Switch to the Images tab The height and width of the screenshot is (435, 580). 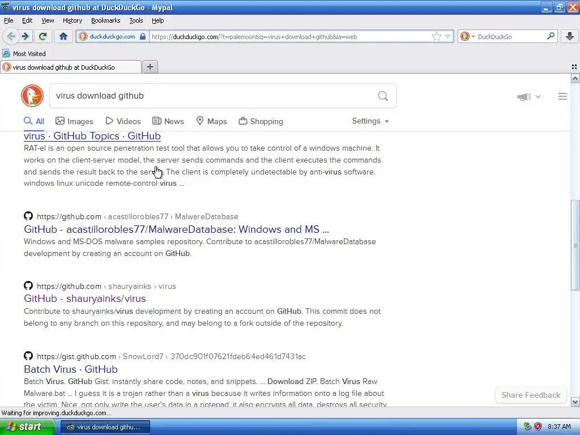tap(74, 121)
